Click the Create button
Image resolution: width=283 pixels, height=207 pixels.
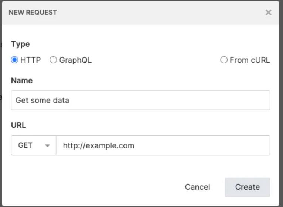[x=247, y=187]
